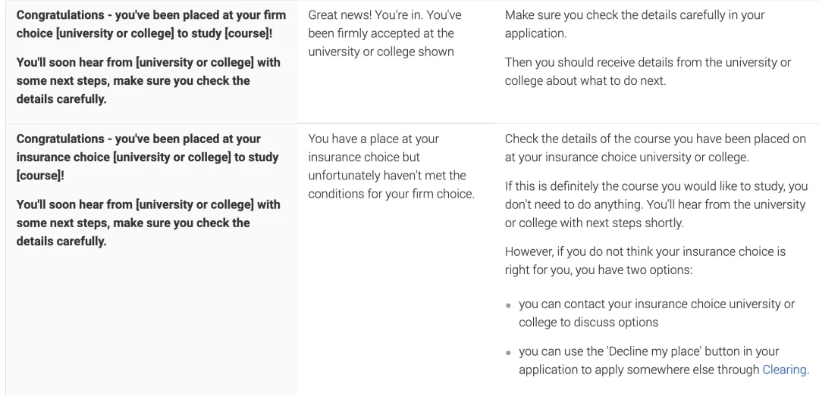Image resolution: width=819 pixels, height=396 pixels.
Task: Click the second row's "You'll soon hear from" bold text
Action: coord(149,223)
